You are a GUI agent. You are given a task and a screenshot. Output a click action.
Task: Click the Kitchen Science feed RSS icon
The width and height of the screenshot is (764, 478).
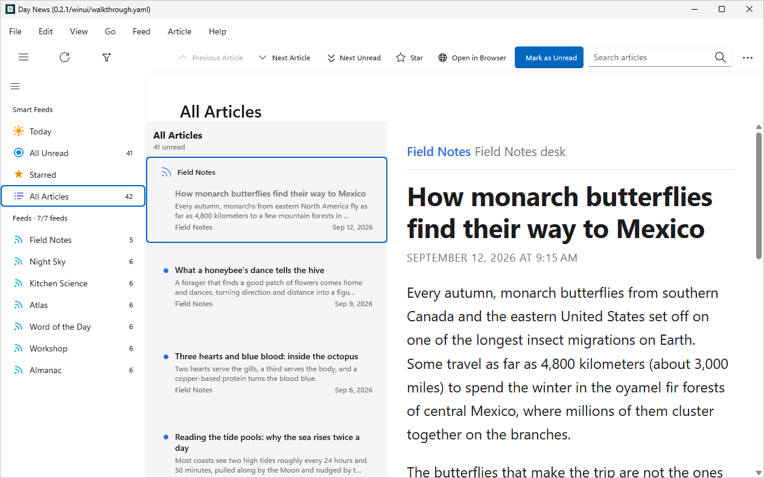[x=19, y=283]
